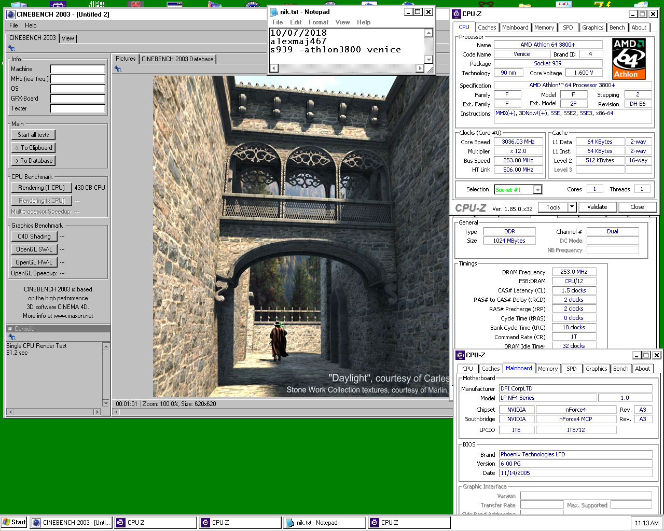664x531 pixels.
Task: Click the Core Speed 3036.03 MHz value
Action: 518,142
